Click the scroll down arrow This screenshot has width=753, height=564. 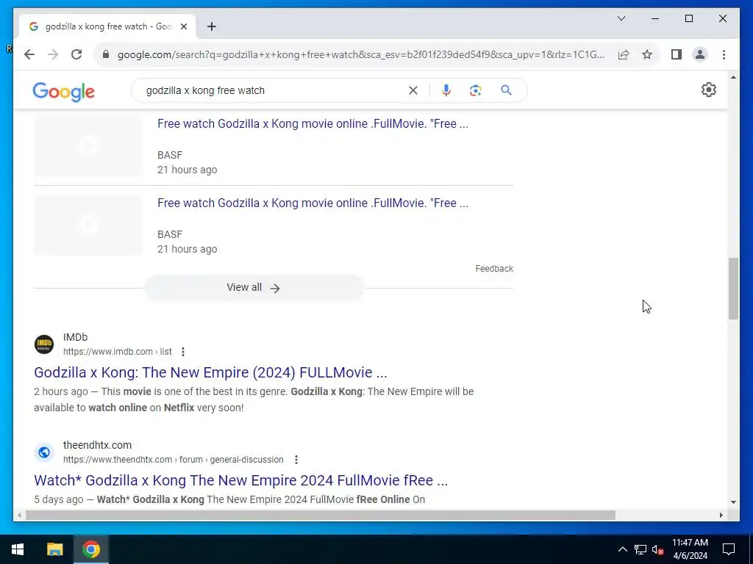pyautogui.click(x=733, y=502)
